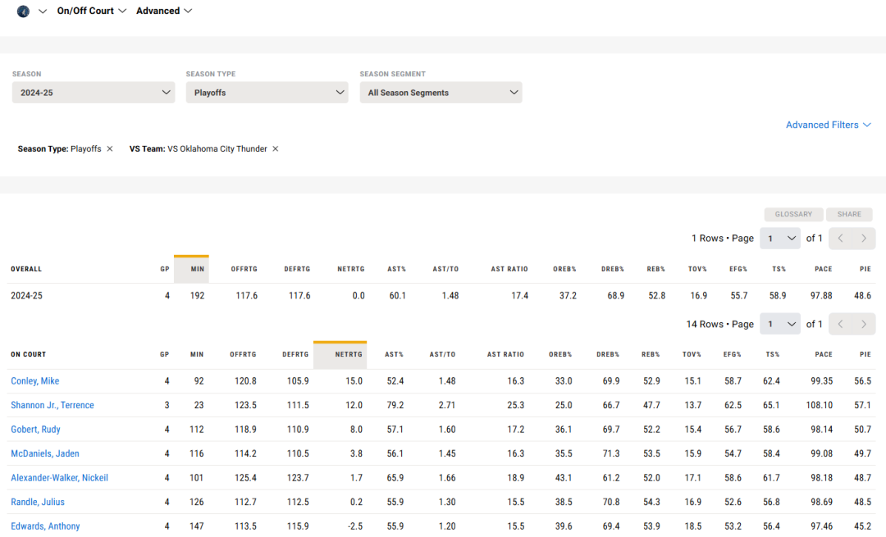Open Mike Conley's player page

[x=35, y=381]
